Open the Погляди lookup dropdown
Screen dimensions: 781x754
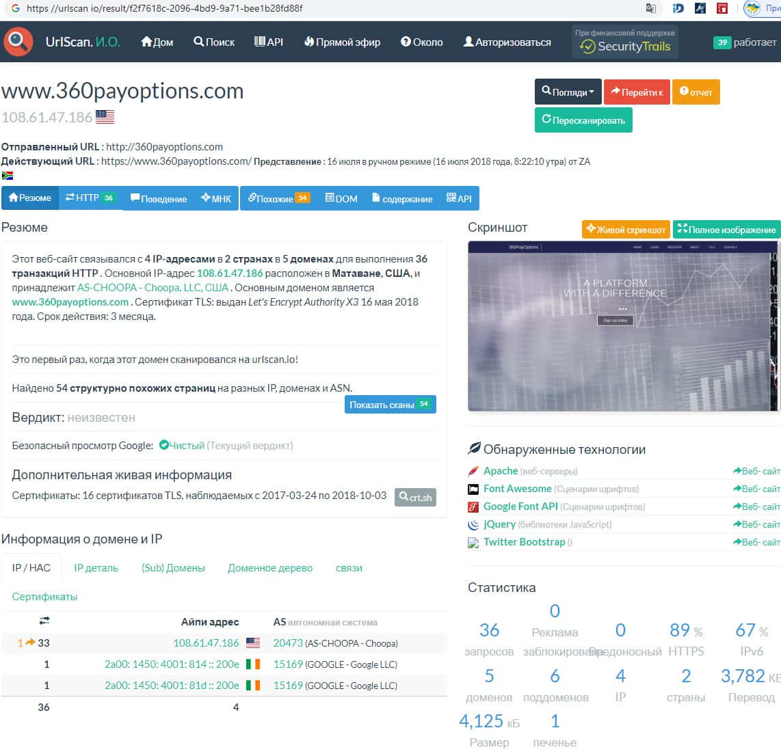click(x=568, y=92)
